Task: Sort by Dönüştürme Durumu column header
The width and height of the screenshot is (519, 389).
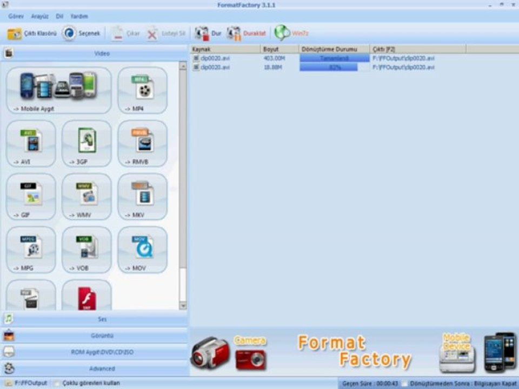Action: pyautogui.click(x=334, y=49)
